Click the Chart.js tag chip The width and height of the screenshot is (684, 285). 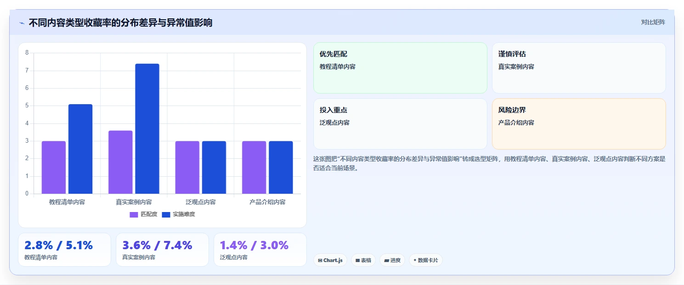tap(330, 260)
